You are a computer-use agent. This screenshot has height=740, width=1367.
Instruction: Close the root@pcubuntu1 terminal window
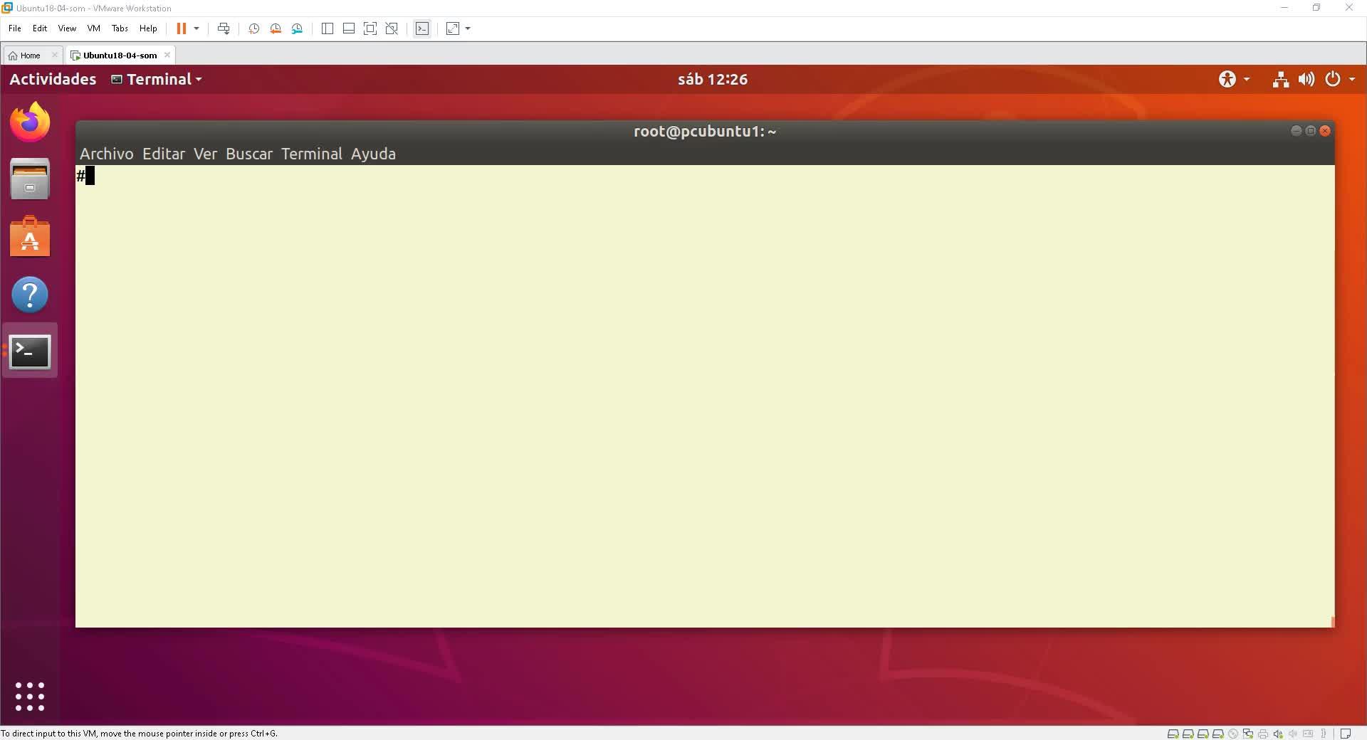(x=1325, y=131)
